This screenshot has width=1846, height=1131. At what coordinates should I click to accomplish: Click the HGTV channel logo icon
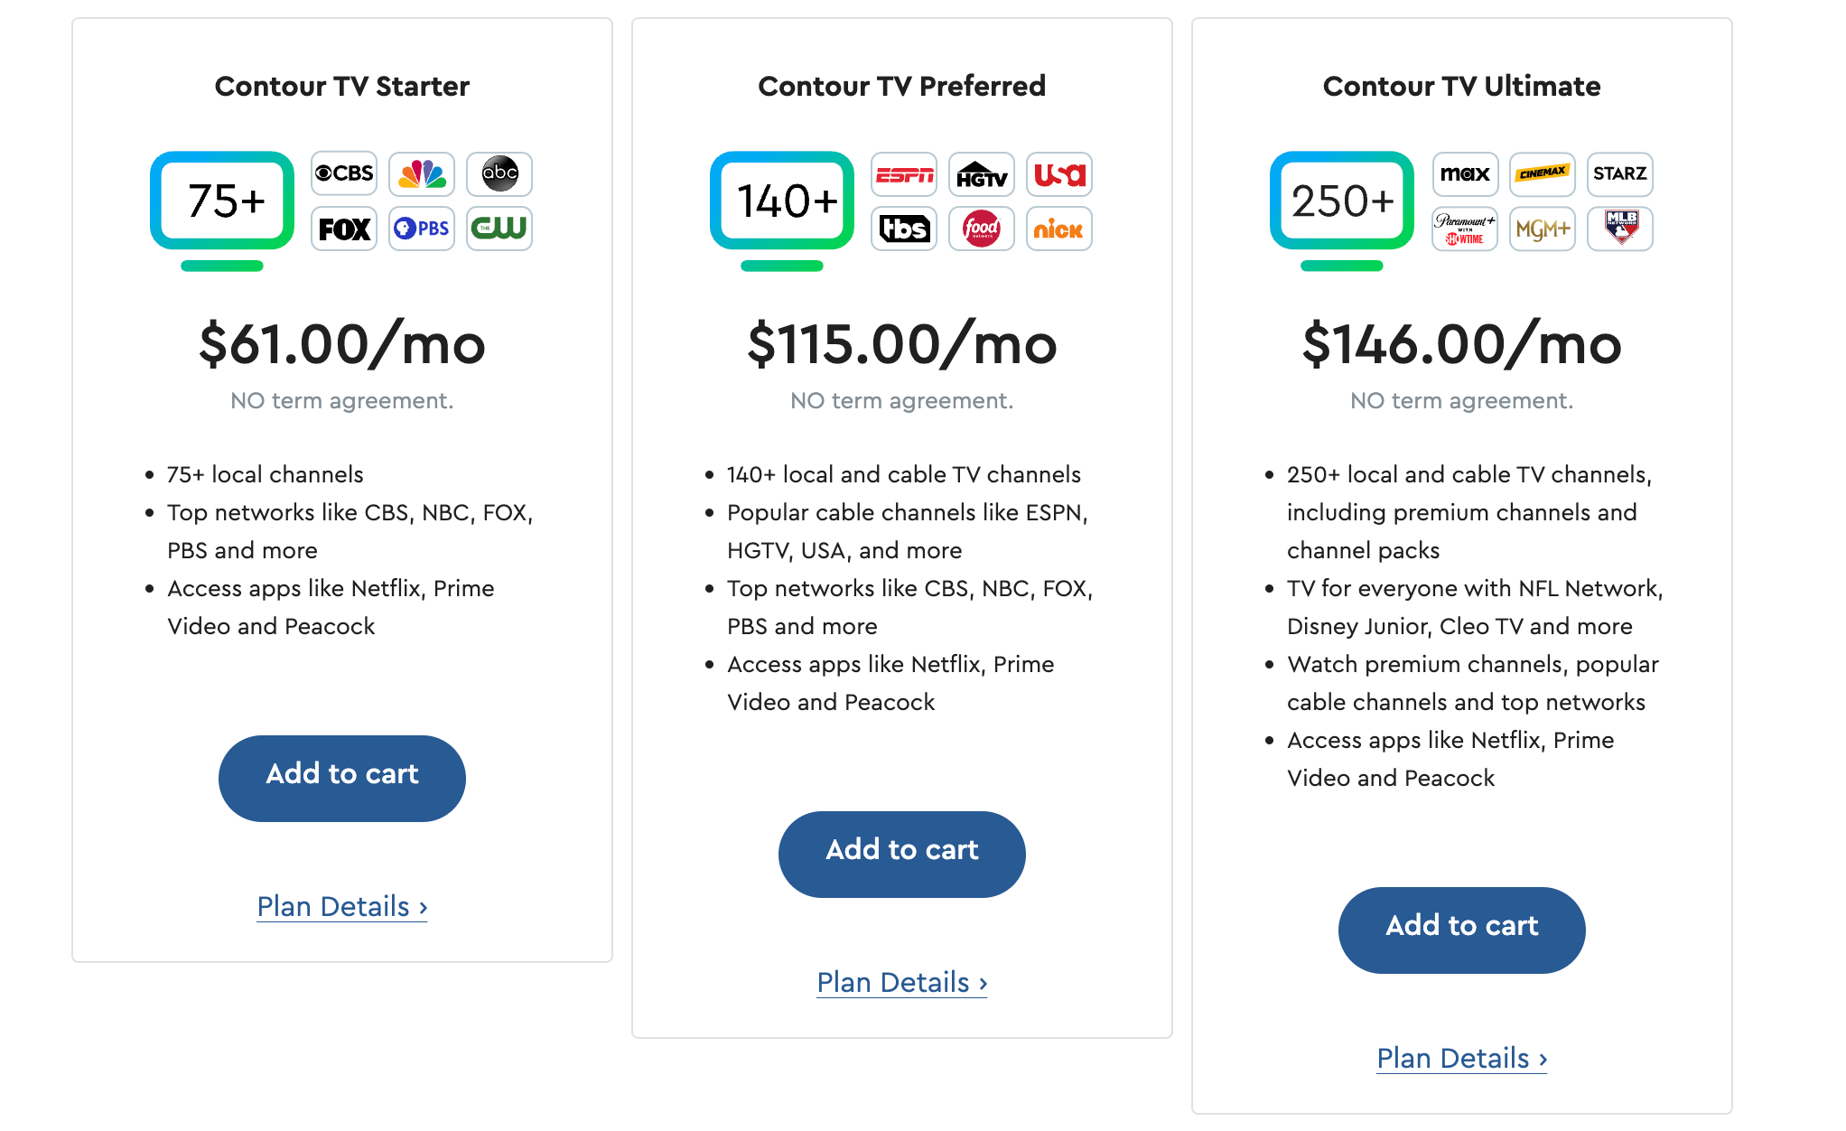(x=982, y=174)
